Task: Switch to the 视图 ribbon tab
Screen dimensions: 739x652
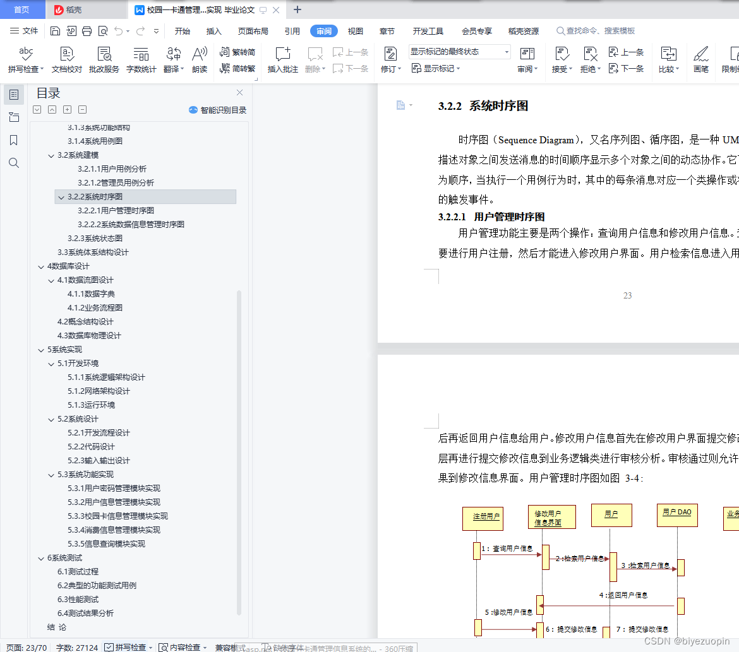Action: pos(356,31)
